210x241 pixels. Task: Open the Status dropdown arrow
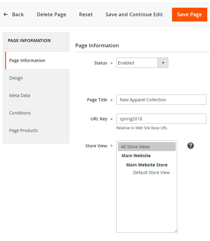(163, 63)
